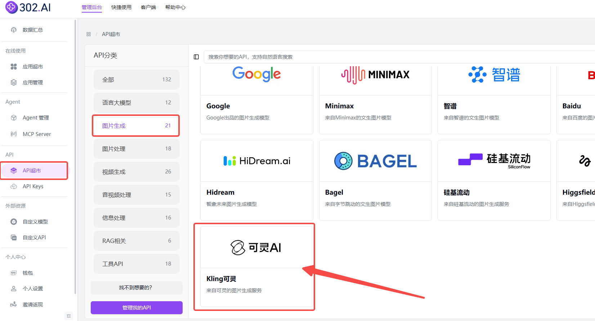Select the 工具API category
595x321 pixels.
tap(137, 264)
